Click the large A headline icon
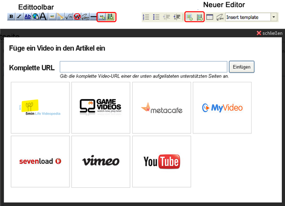Image resolution: width=285 pixels, height=206 pixels. point(43,16)
